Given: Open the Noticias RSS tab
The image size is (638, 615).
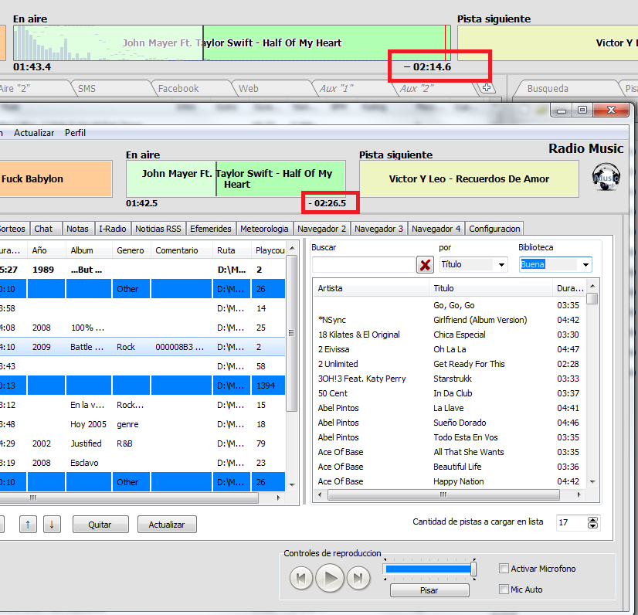Looking at the screenshot, I should click(158, 229).
